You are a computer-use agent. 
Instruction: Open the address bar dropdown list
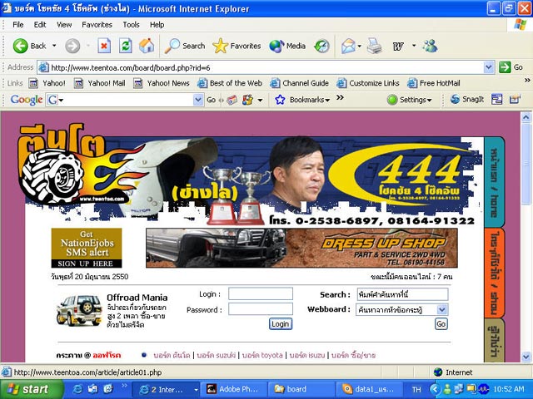click(x=489, y=67)
